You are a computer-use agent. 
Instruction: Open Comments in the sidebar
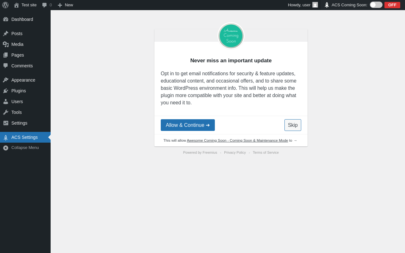(25, 66)
